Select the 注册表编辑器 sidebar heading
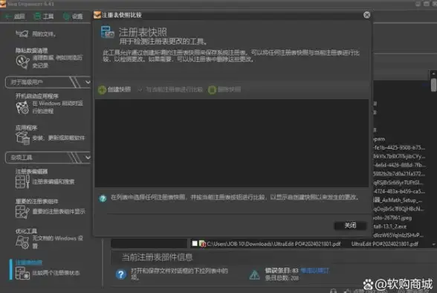The width and height of the screenshot is (437, 293). [31, 171]
